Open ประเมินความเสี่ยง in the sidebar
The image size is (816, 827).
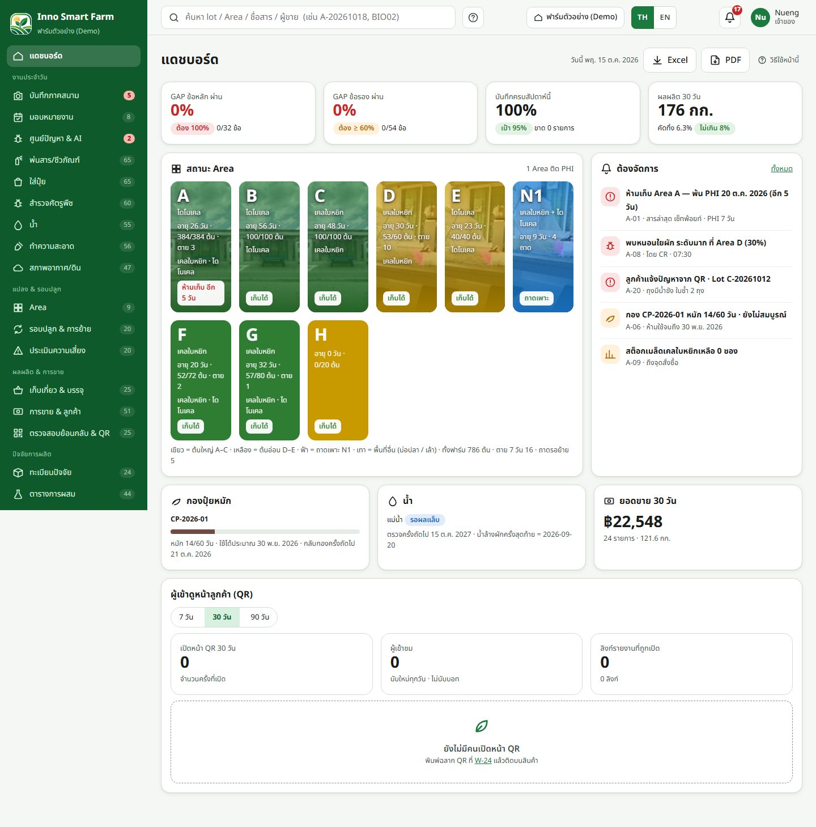(74, 351)
